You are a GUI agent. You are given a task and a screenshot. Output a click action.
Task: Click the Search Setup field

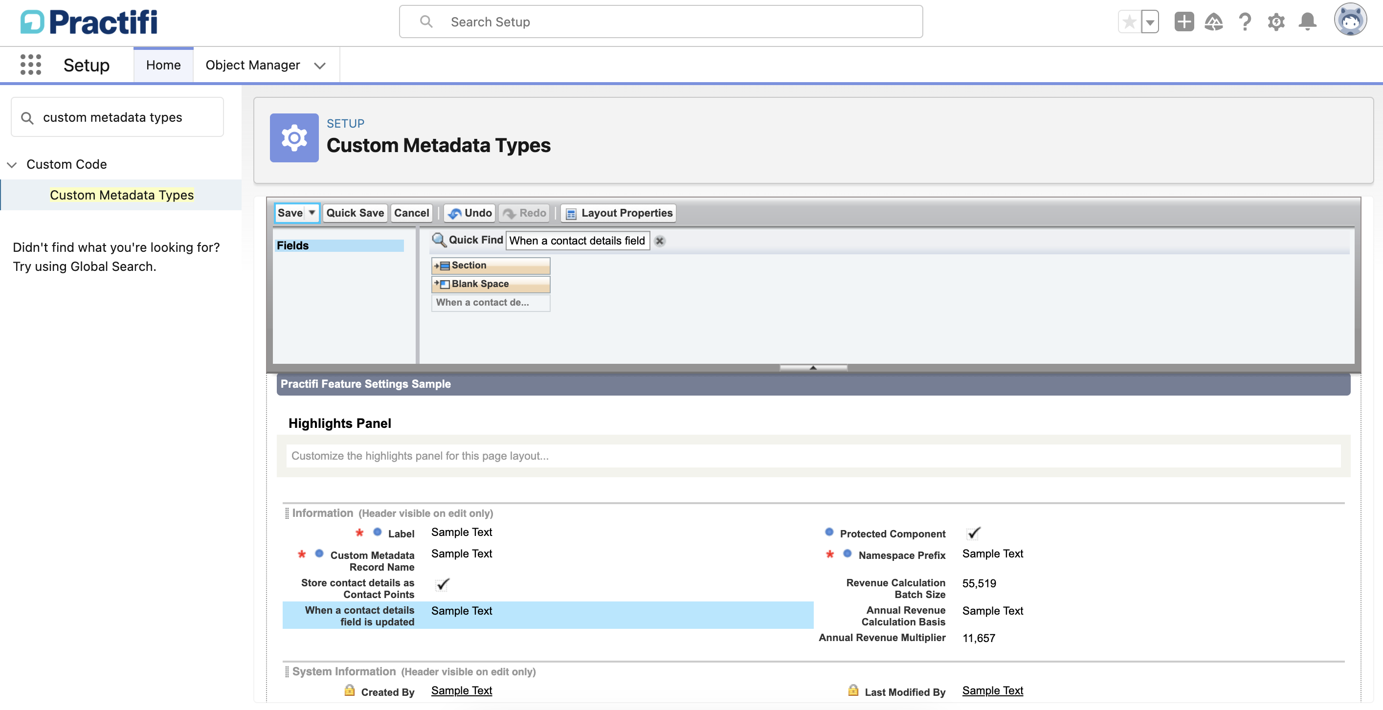(x=661, y=22)
